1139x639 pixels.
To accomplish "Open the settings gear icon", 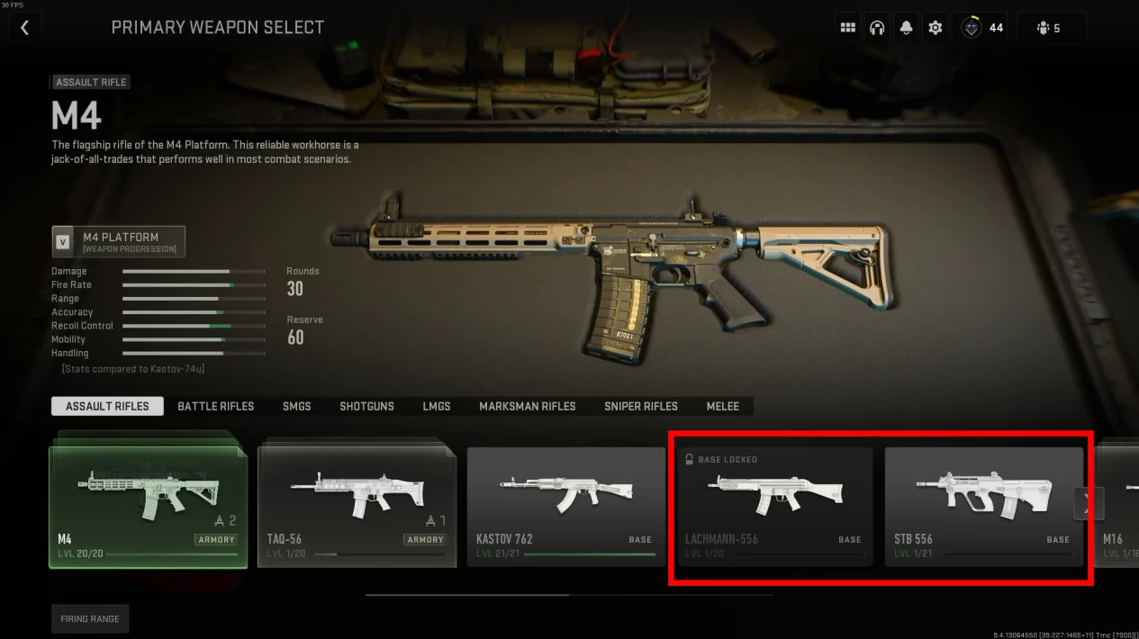I will click(x=935, y=28).
